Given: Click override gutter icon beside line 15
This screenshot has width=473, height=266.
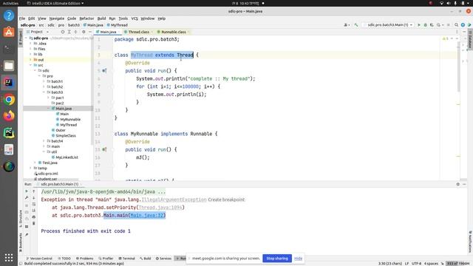Looking at the screenshot, I should coord(104,149).
